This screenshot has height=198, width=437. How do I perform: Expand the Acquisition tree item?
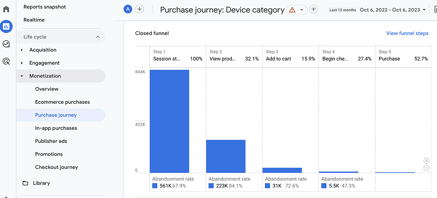click(22, 50)
